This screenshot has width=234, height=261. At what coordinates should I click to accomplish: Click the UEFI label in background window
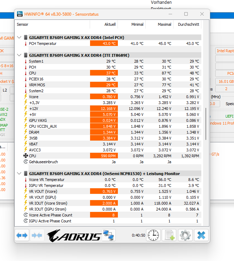pos(229,116)
